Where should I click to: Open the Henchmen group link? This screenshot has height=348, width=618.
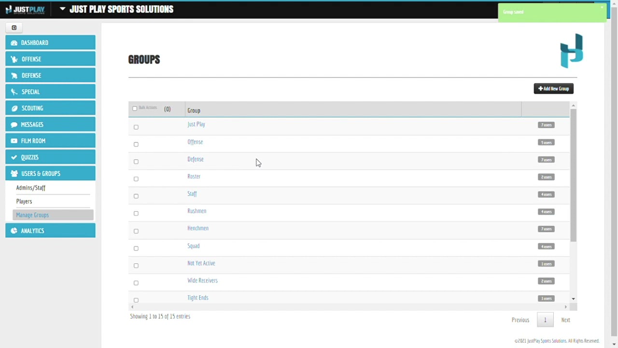198,228
